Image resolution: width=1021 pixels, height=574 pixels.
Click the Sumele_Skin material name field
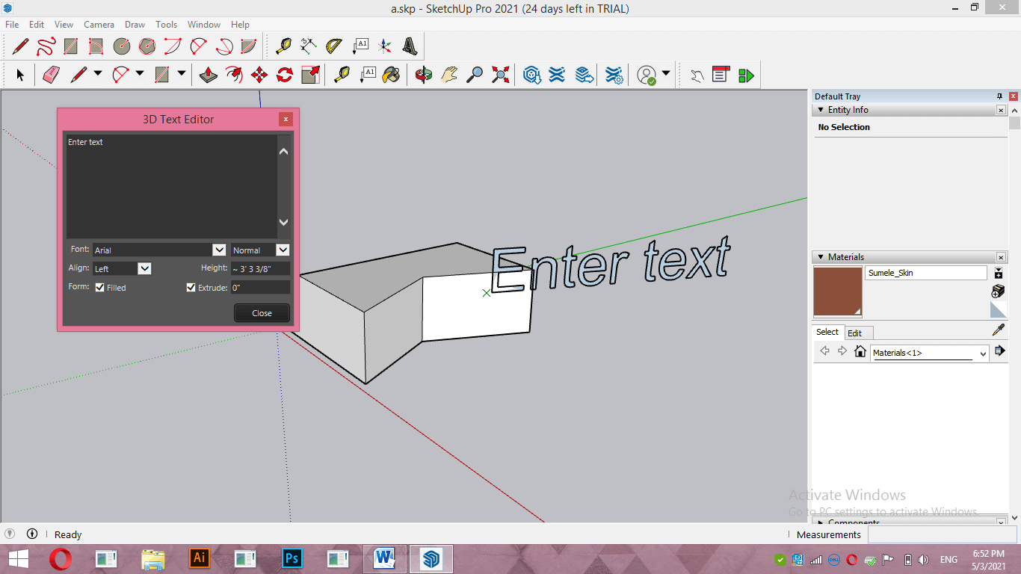(926, 273)
